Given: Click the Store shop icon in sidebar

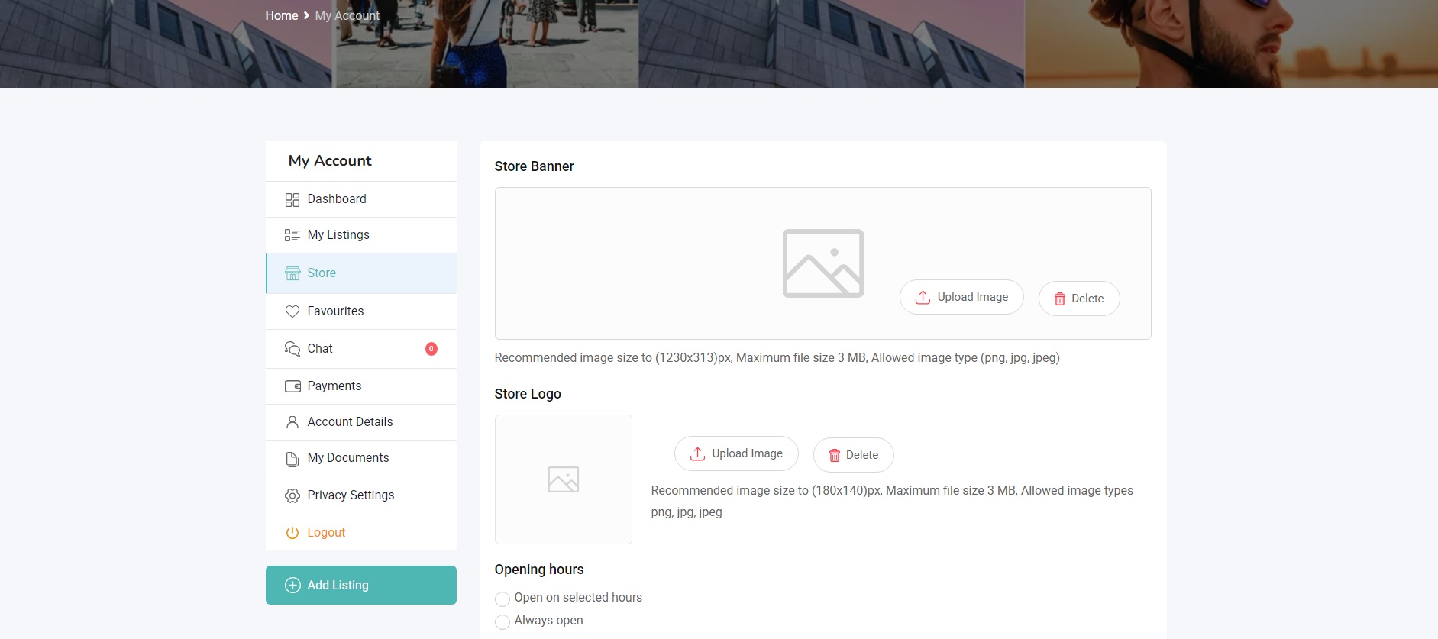Looking at the screenshot, I should 292,273.
